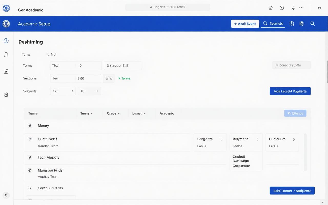Click the clock icon on Mantsbor Fnds row
328x205 pixels.
click(30, 170)
